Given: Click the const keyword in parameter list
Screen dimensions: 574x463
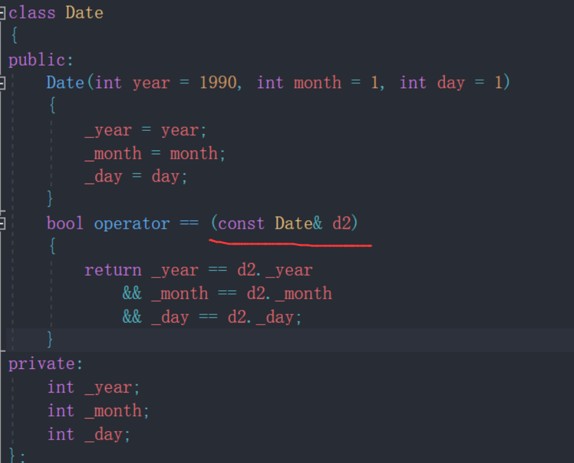Looking at the screenshot, I should (x=241, y=224).
